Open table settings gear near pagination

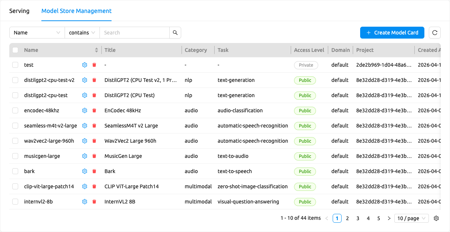coord(436,218)
